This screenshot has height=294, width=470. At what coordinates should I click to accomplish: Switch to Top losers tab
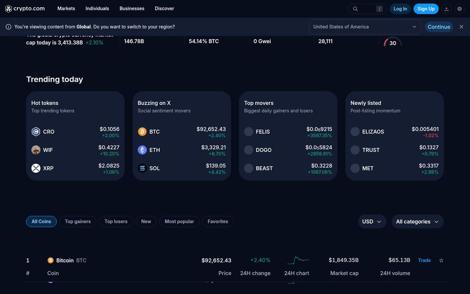point(116,222)
